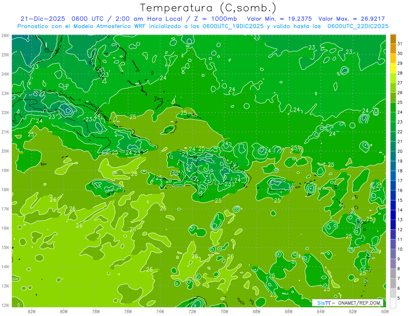409x316 pixels.
Task: Click the 70W longitude axis label
Action: click(224, 311)
